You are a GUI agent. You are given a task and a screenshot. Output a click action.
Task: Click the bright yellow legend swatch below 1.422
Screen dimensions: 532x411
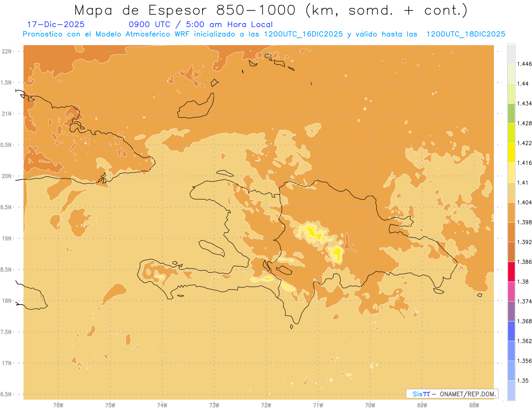511,153
